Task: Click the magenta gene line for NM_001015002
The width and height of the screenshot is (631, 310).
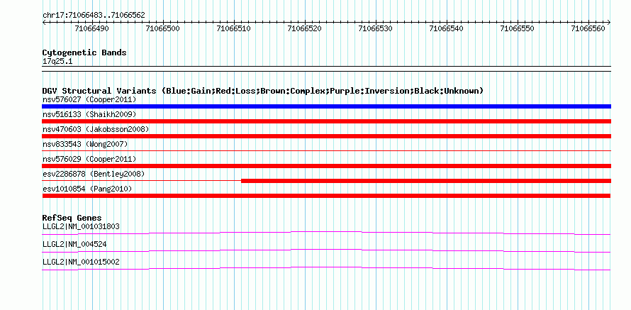Action: pyautogui.click(x=326, y=268)
